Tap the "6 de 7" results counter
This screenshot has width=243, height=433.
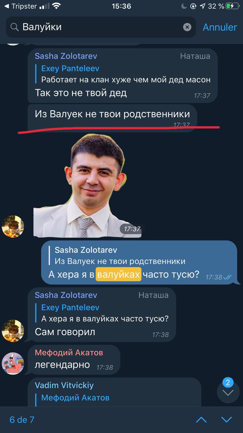[22, 420]
